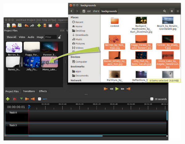The image size is (185, 144).
Task: Open Recent in Places sidebar
Action: [x=78, y=22]
